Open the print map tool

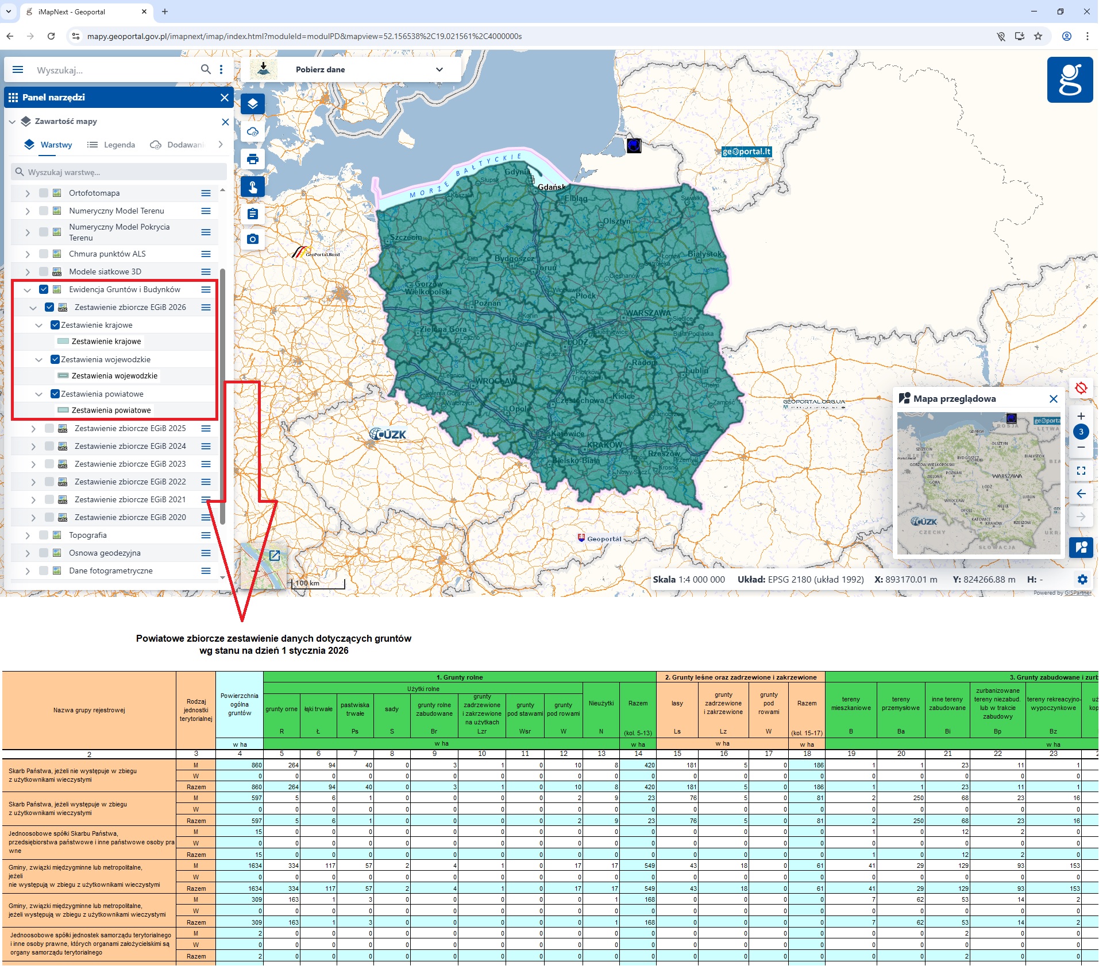(x=253, y=159)
